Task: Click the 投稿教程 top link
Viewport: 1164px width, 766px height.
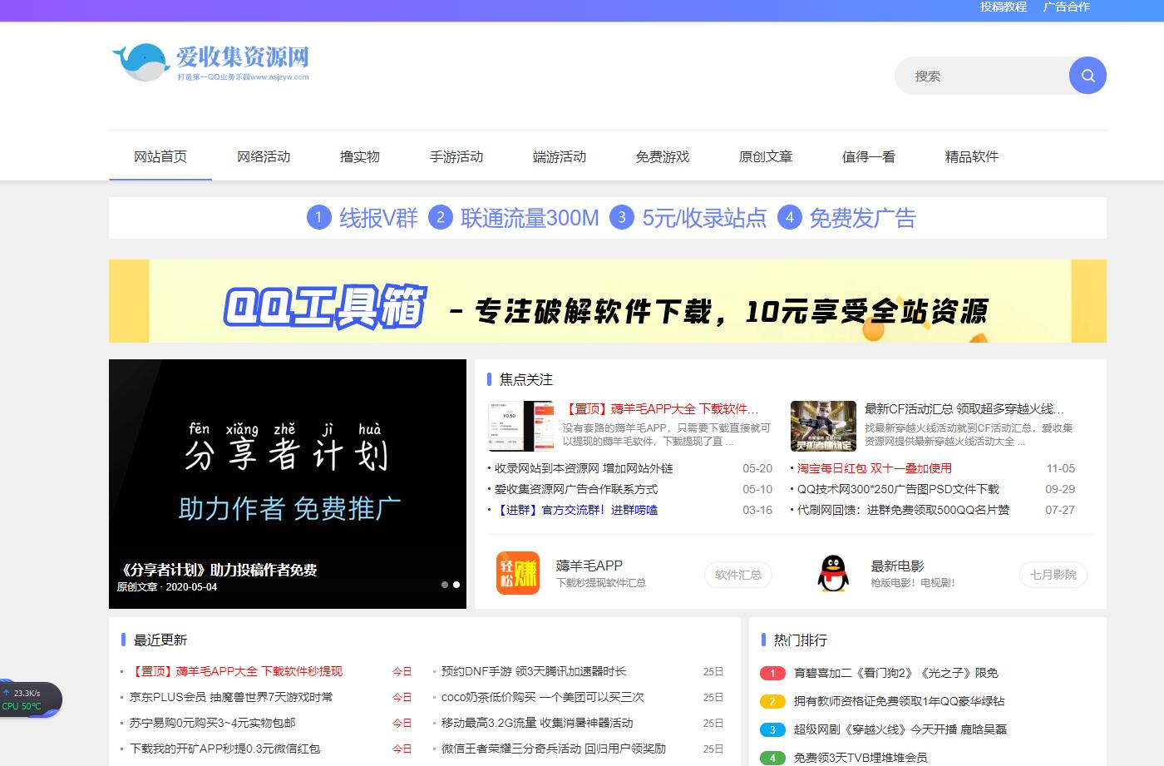Action: 1004,7
